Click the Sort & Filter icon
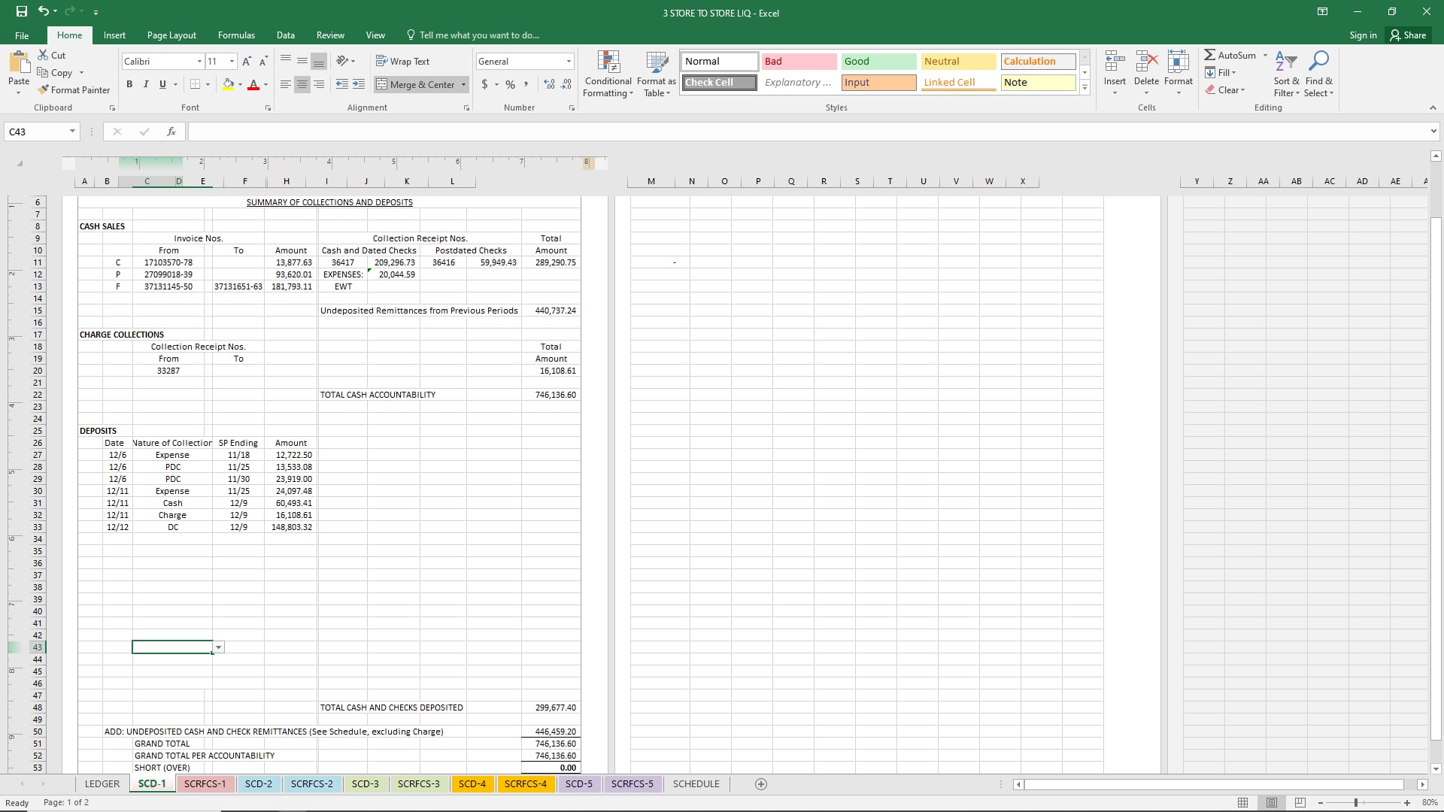Image resolution: width=1444 pixels, height=812 pixels. [x=1286, y=62]
